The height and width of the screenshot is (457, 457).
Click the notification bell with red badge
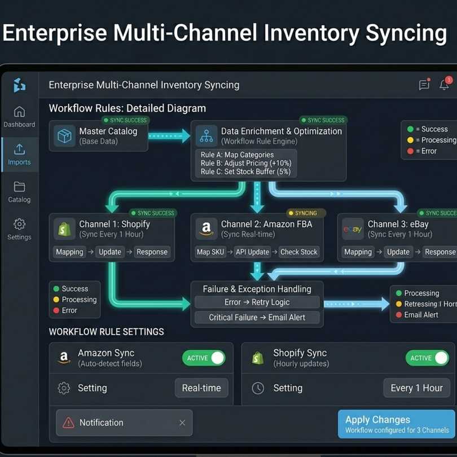coord(443,85)
